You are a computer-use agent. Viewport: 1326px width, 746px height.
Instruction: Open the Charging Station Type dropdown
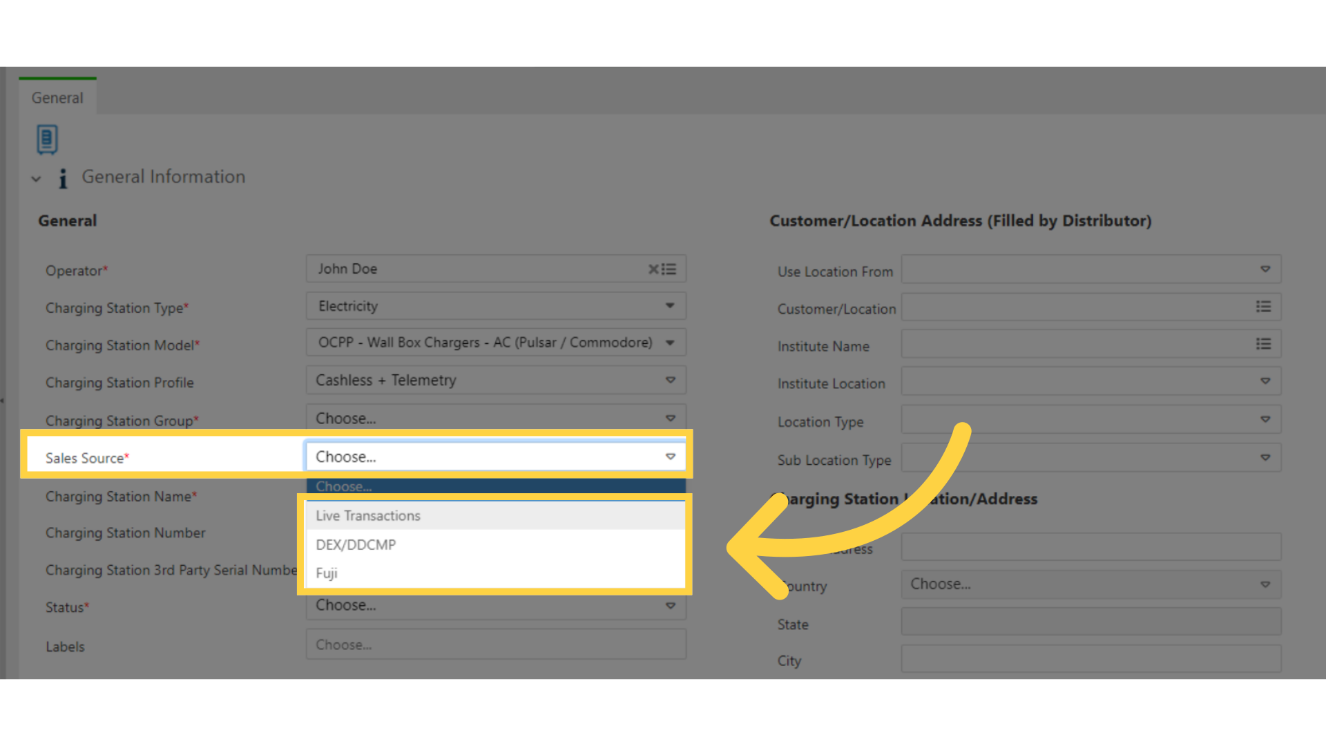(496, 306)
